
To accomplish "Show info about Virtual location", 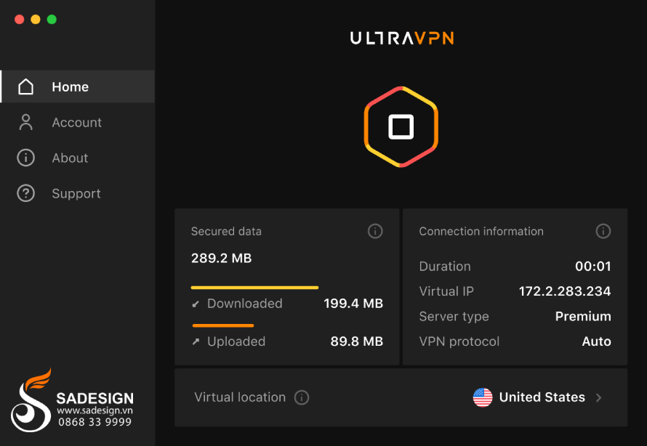I will click(302, 397).
